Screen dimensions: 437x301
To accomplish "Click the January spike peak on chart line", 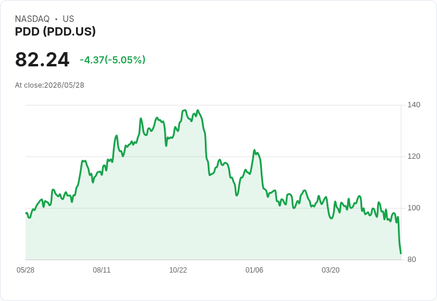I will pos(254,150).
